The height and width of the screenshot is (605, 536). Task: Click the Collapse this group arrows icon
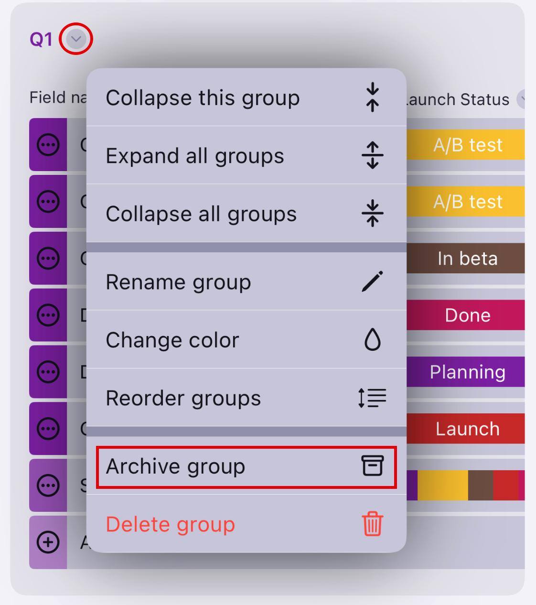373,97
